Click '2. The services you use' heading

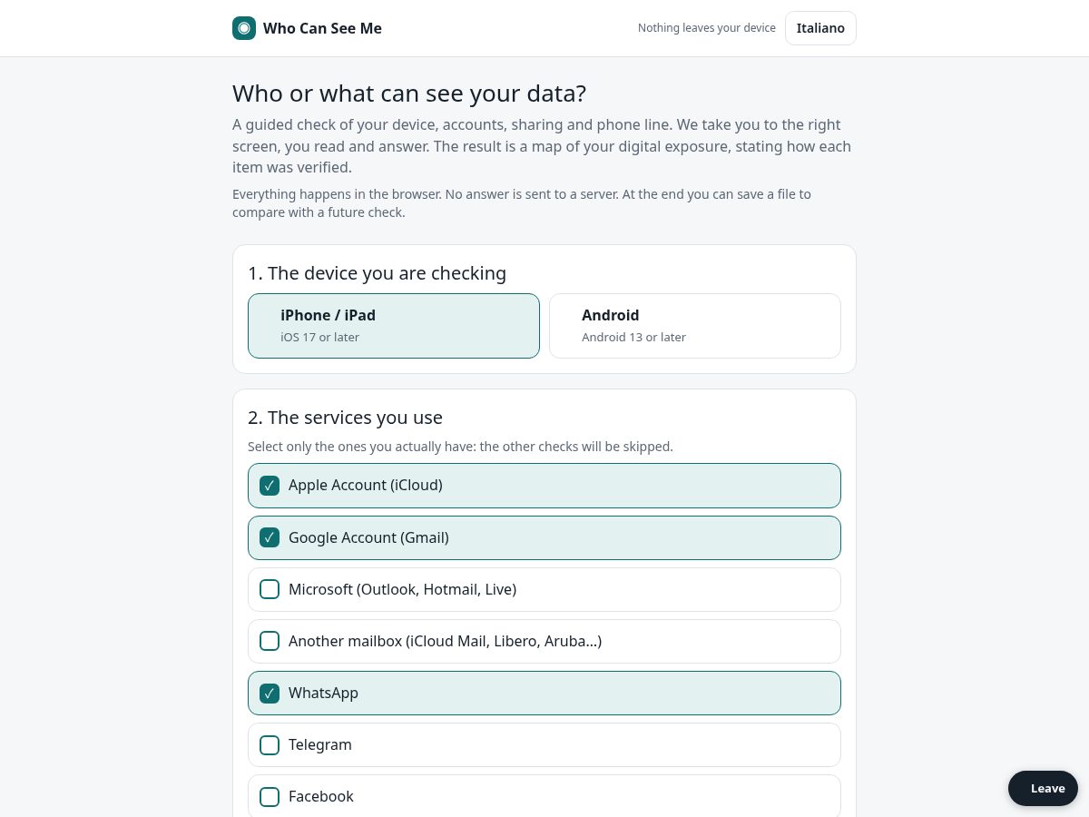(x=345, y=418)
